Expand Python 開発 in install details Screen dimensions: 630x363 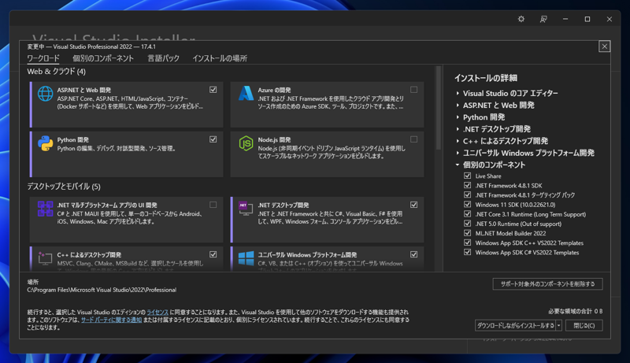(458, 117)
